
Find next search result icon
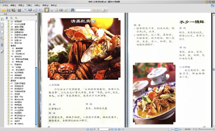99,10
